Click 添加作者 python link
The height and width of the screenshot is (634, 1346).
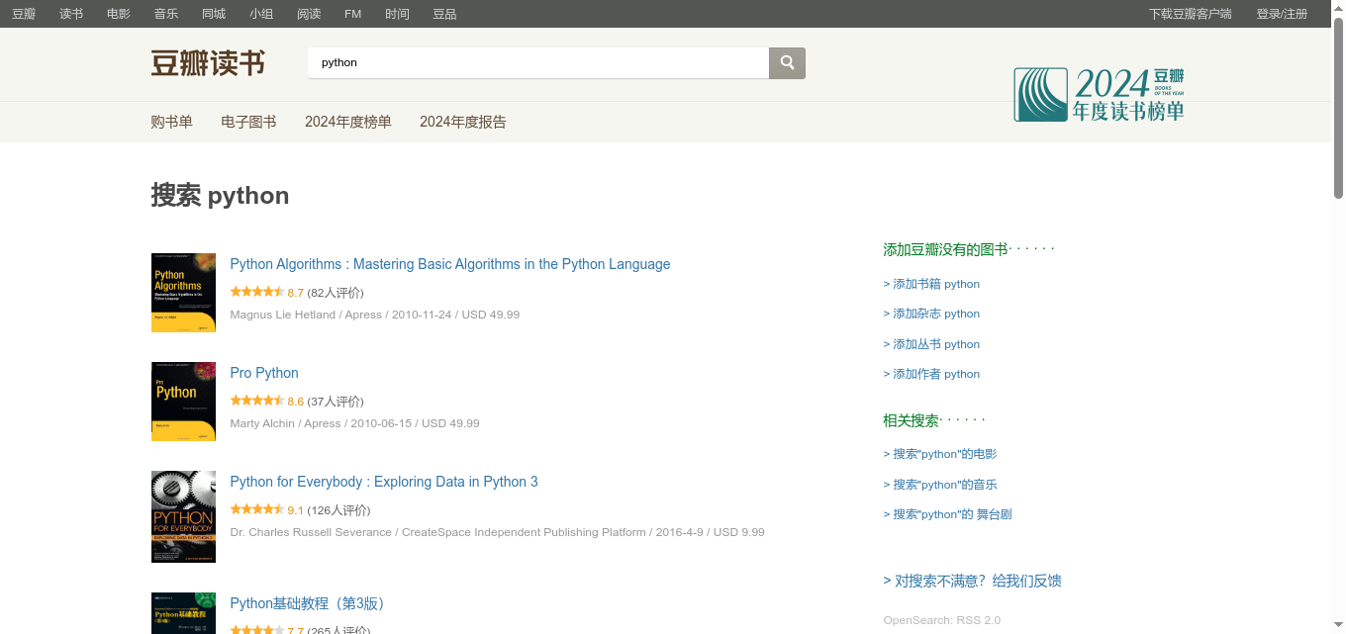931,374
